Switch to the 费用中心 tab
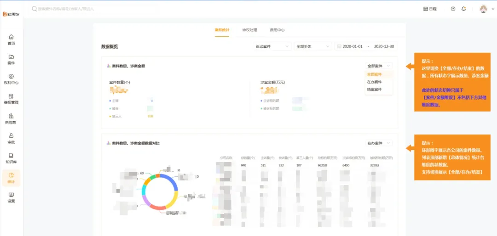This screenshot has width=497, height=236. click(277, 30)
